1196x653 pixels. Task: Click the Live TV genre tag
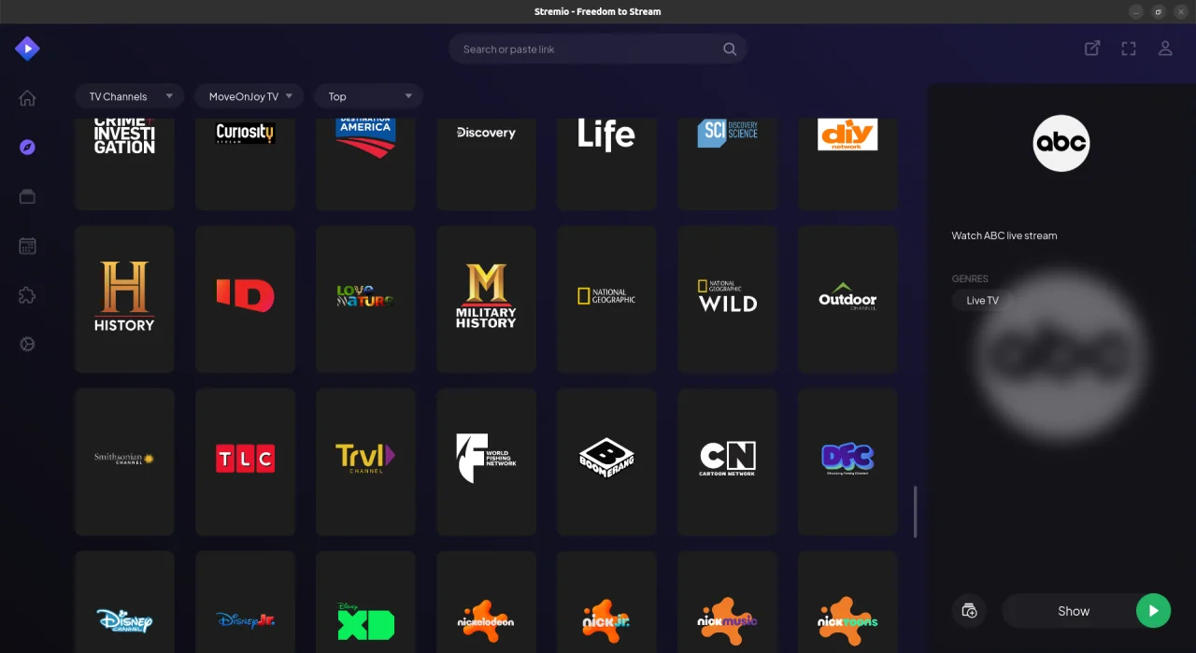[x=982, y=300]
